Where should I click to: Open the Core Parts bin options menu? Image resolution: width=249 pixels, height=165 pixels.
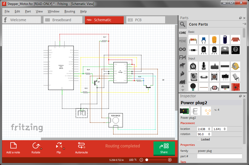pos(244,24)
